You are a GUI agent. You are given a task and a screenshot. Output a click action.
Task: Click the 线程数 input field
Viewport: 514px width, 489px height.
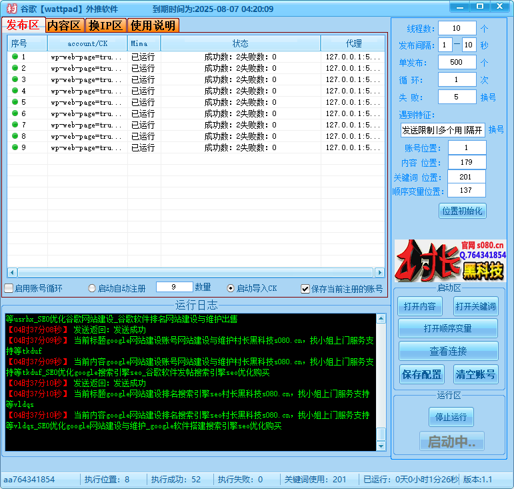tap(457, 28)
